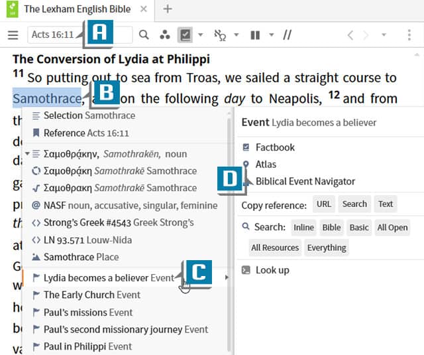Click the Acts 16:11 reference box
The width and height of the screenshot is (424, 355).
(53, 35)
